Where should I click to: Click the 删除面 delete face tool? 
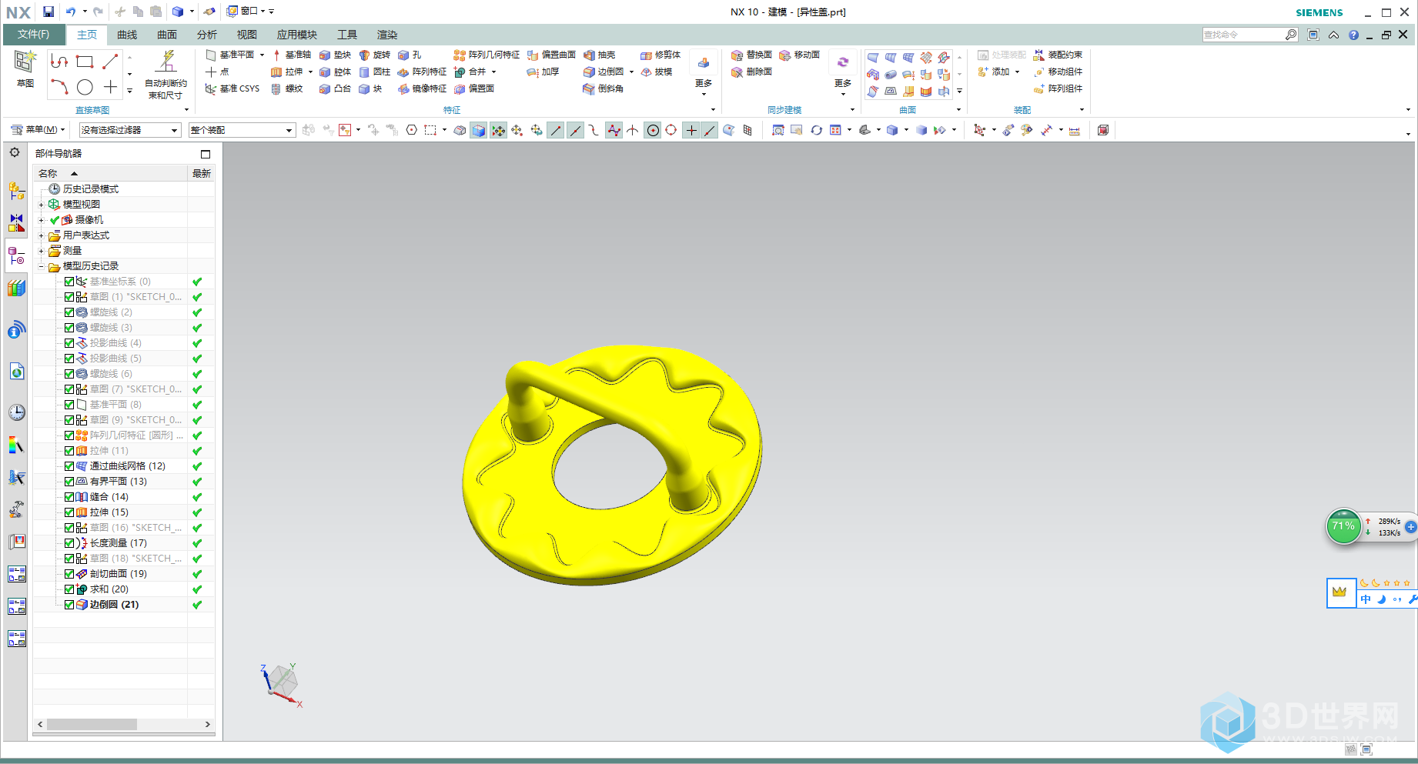pyautogui.click(x=751, y=72)
